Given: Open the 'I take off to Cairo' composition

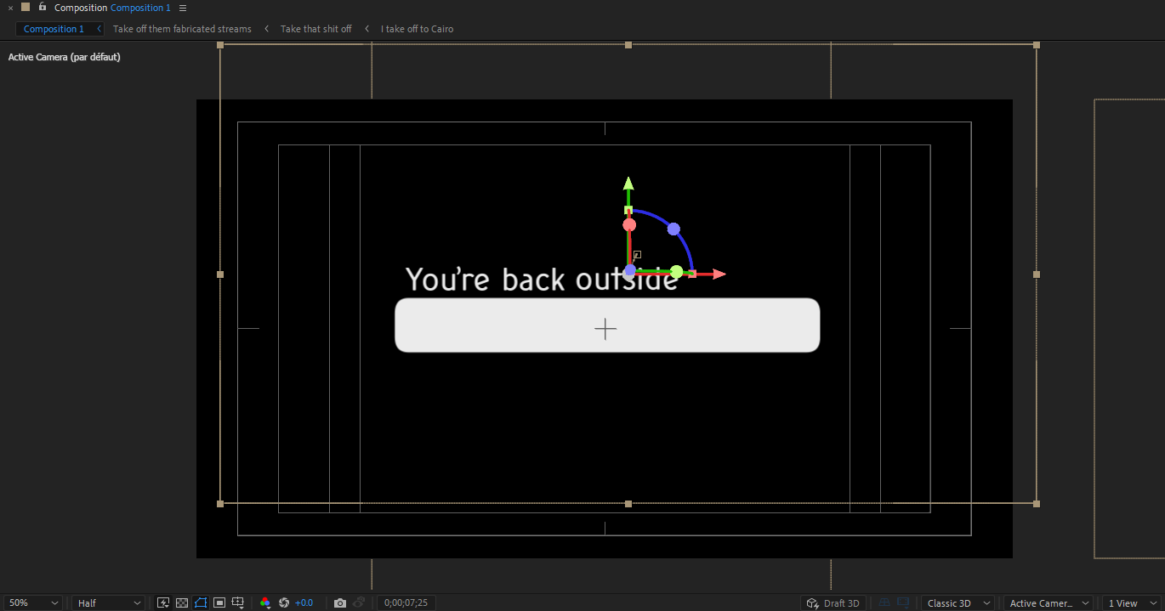Looking at the screenshot, I should click(x=417, y=29).
